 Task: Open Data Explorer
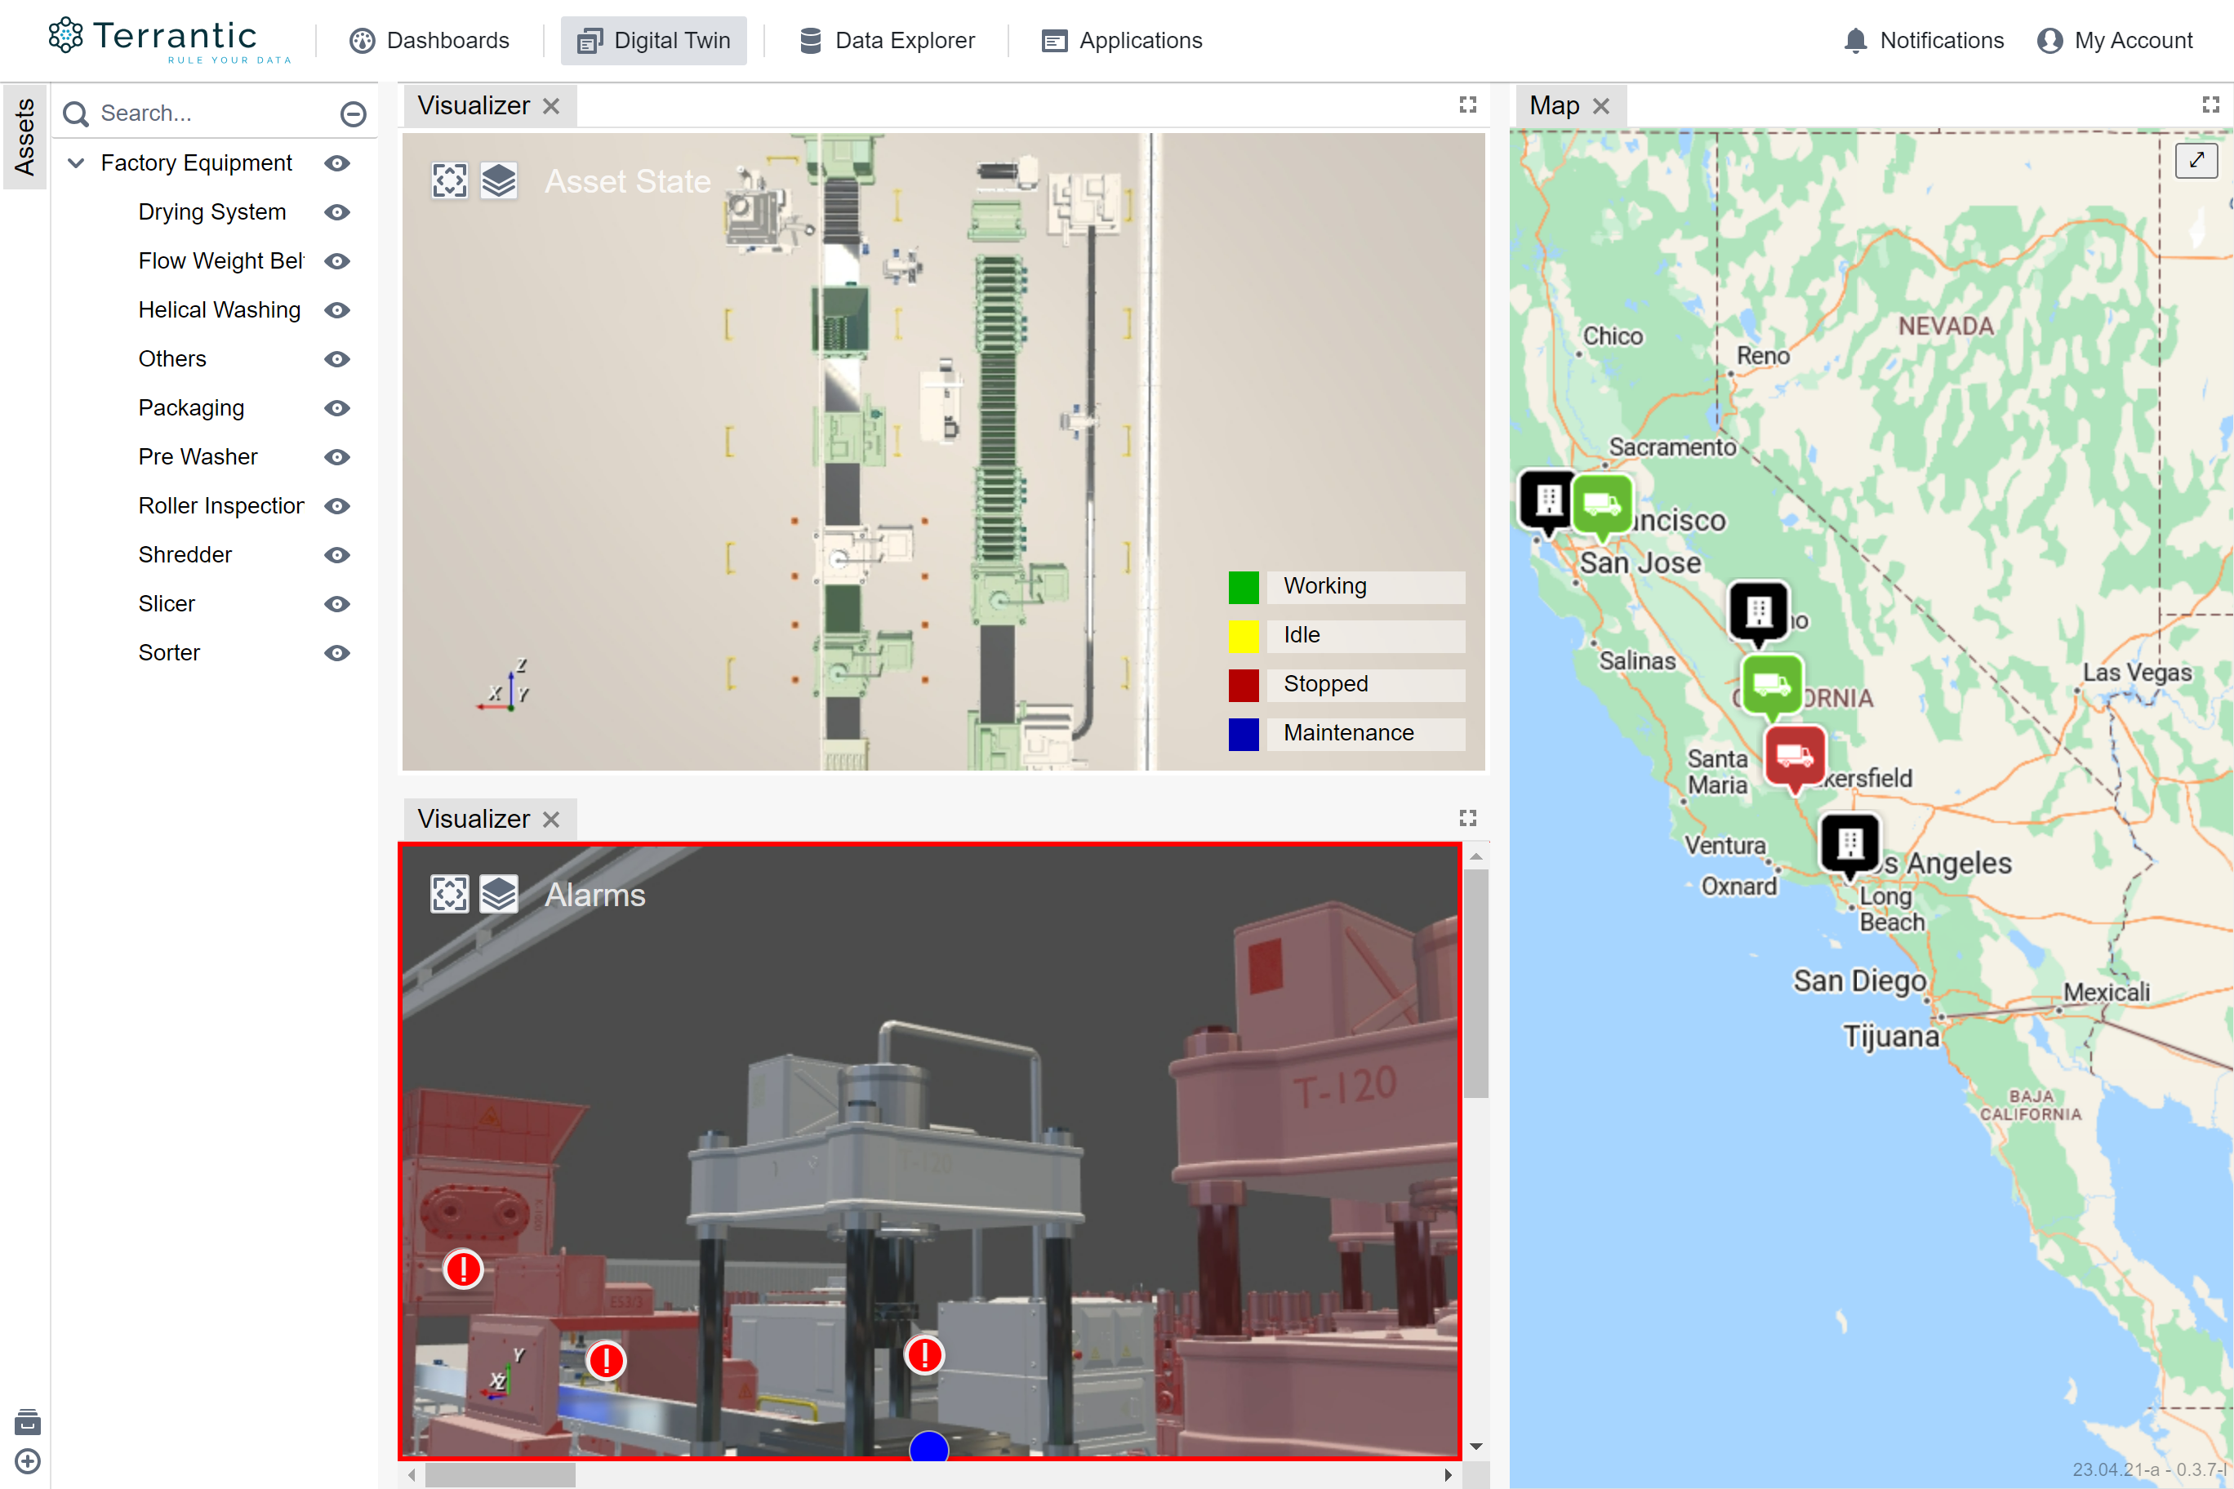(x=887, y=41)
